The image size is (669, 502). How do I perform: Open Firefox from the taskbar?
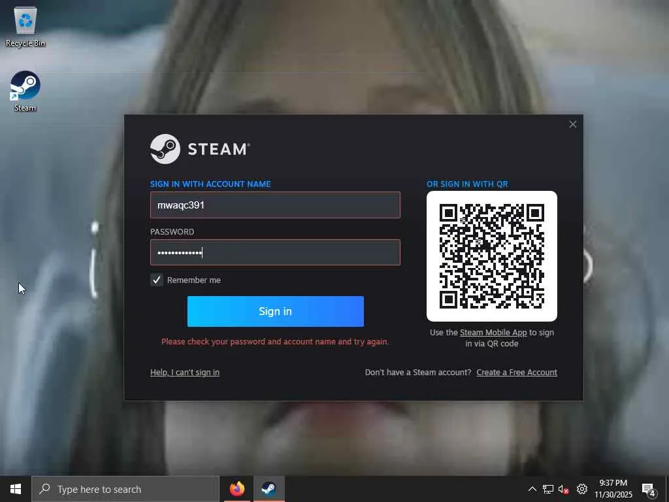point(237,489)
